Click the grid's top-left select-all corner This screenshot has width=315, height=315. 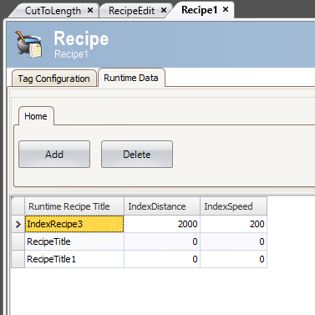18,206
